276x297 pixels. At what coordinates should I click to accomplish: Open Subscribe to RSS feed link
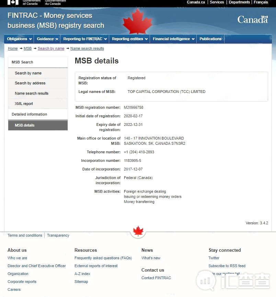click(227, 266)
